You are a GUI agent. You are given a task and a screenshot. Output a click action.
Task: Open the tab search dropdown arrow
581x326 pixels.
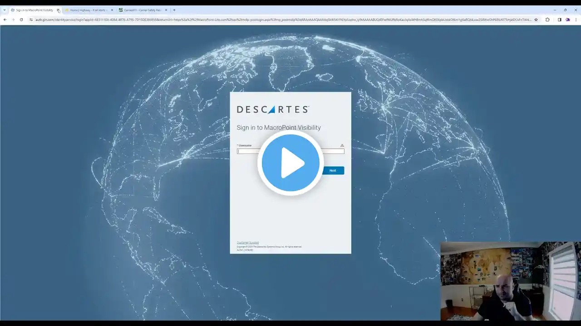(5, 10)
